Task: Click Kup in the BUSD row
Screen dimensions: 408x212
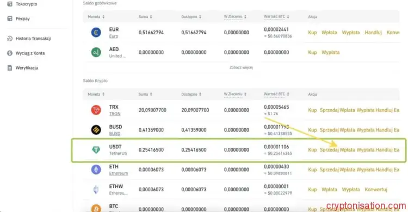Action: pos(312,130)
